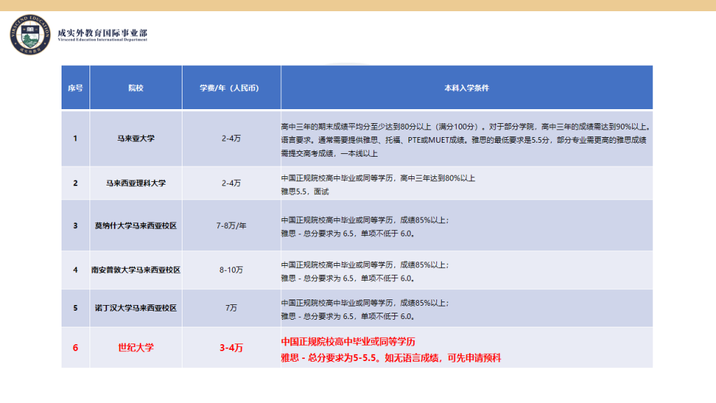Click the 7万 fee for 诺丁汉大学
Viewport: 716px width, 403px height.
(x=231, y=307)
